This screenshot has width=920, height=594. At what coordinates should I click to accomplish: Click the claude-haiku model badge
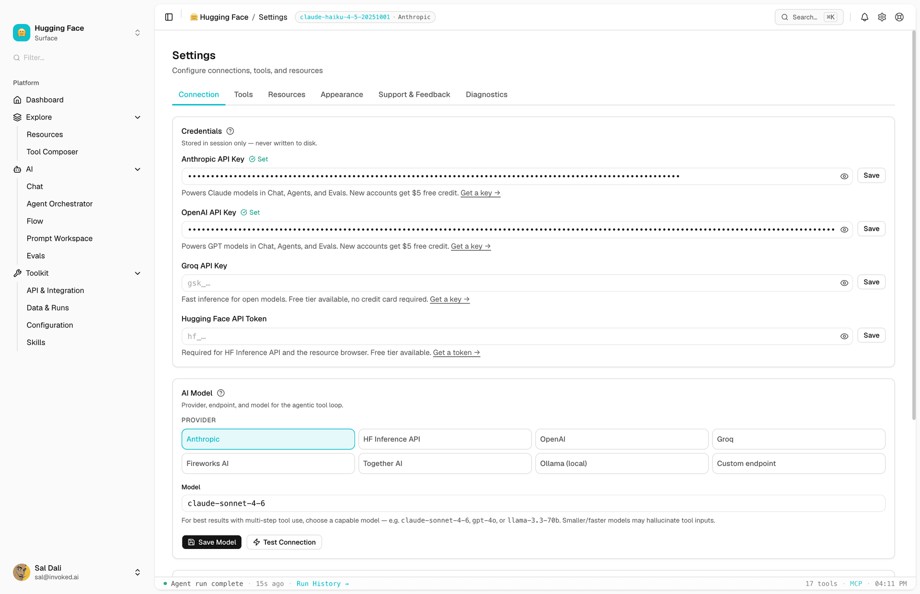pos(365,17)
